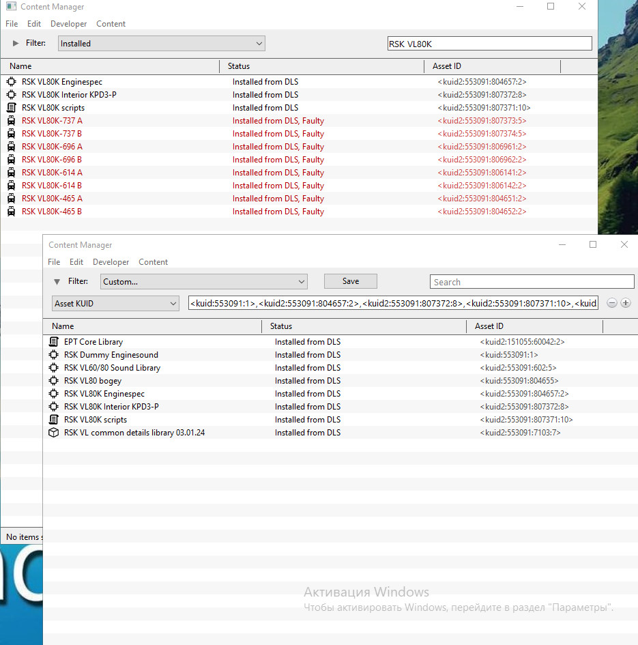This screenshot has height=645, width=638.
Task: Click the script icon beside RSK VL80K scripts in front window
Action: pos(53,419)
